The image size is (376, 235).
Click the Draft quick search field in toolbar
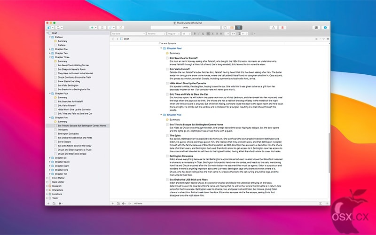[185, 28]
